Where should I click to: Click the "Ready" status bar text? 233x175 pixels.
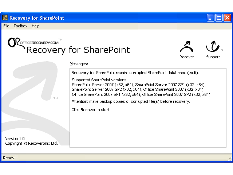(x=9, y=158)
